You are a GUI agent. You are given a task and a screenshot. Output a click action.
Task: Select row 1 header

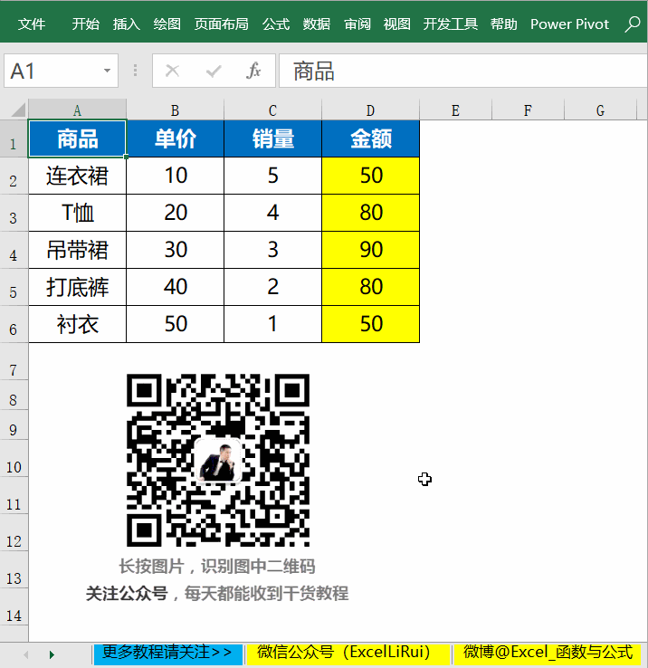[14, 139]
